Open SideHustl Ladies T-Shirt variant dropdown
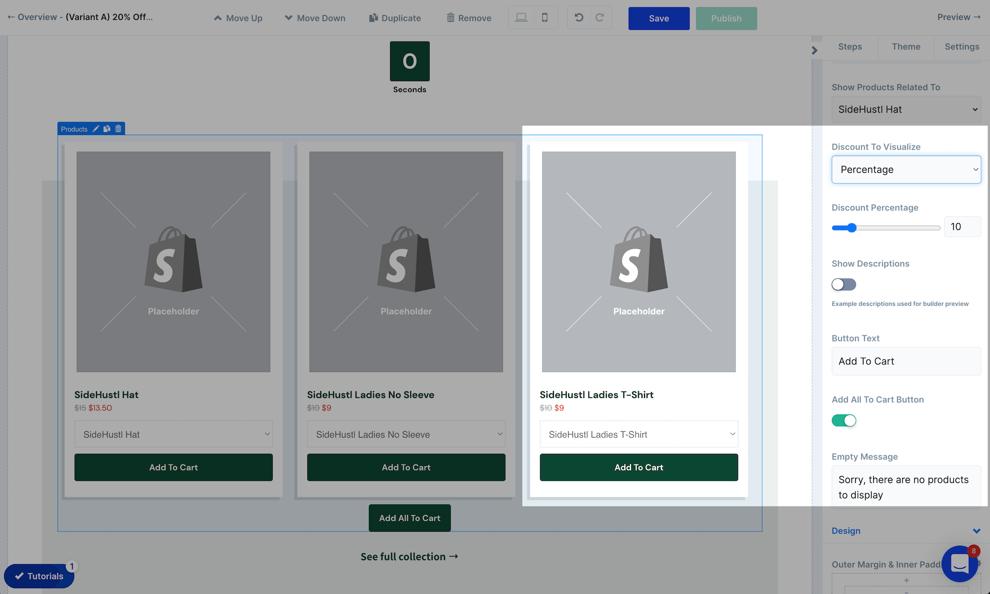The width and height of the screenshot is (990, 594). (639, 434)
